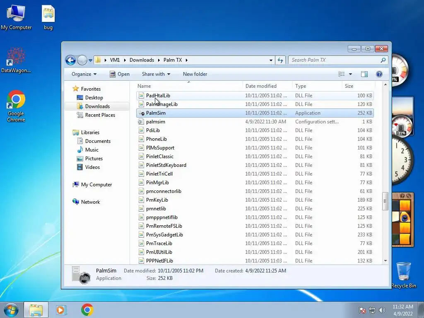The width and height of the screenshot is (424, 318).
Task: Click the Help question mark icon
Action: tap(379, 74)
